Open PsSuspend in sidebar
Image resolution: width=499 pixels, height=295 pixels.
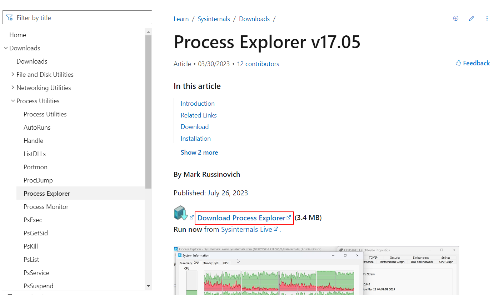(39, 286)
